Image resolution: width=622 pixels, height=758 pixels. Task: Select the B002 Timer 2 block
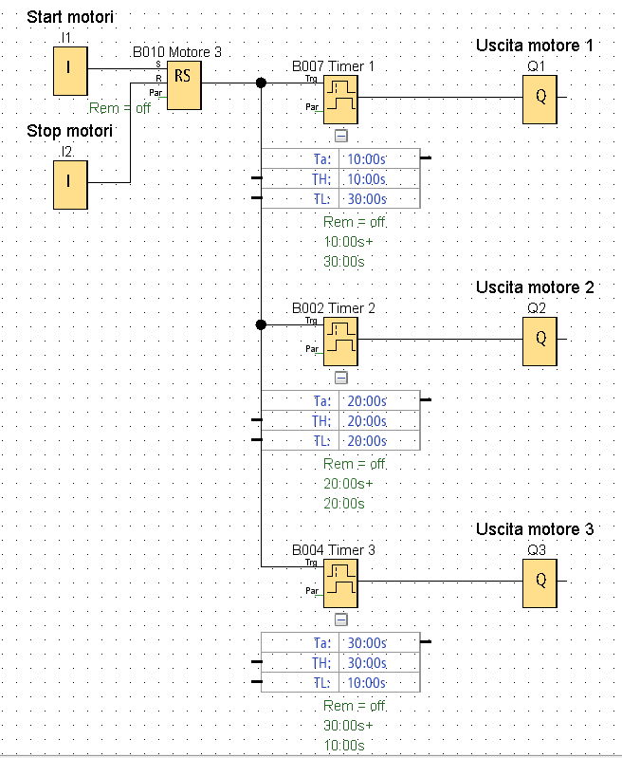click(x=340, y=342)
